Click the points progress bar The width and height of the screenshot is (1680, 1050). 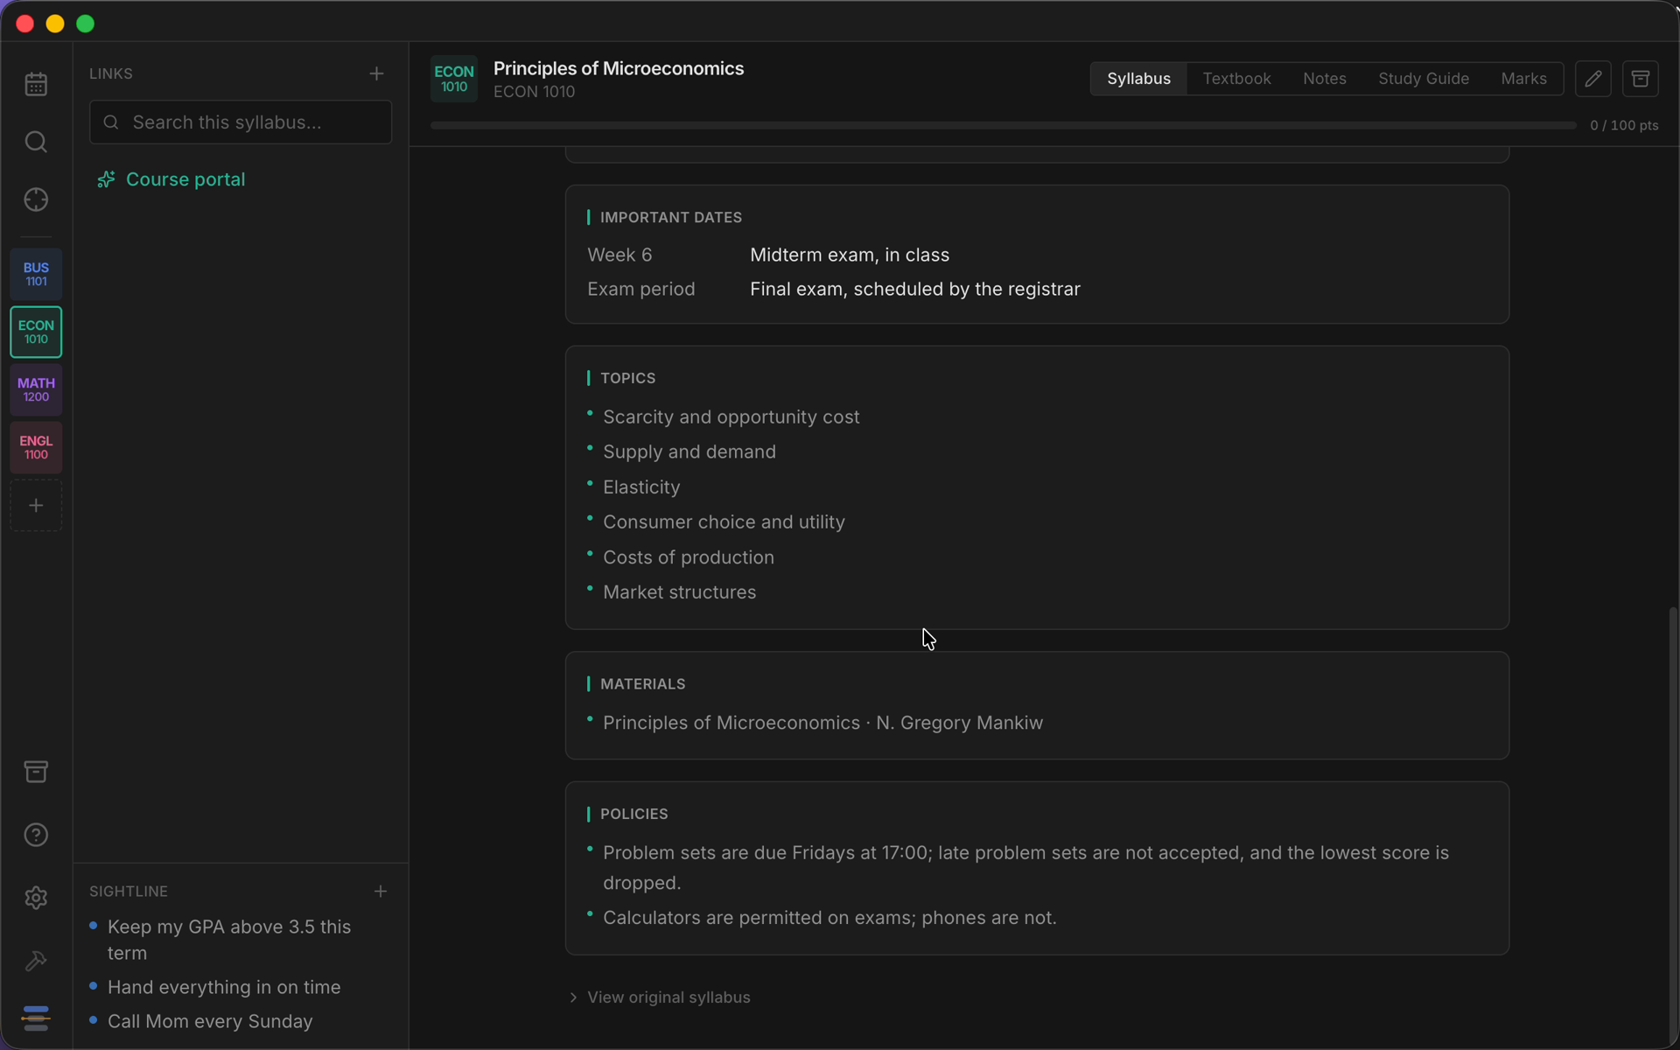(x=1003, y=125)
